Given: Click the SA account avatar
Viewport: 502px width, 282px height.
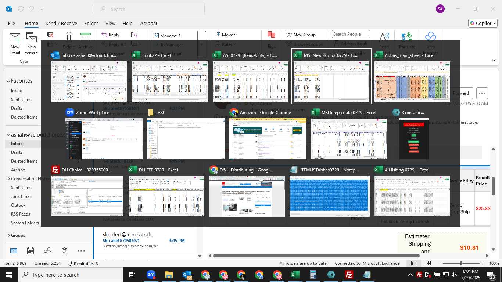Looking at the screenshot, I should pyautogui.click(x=440, y=9).
